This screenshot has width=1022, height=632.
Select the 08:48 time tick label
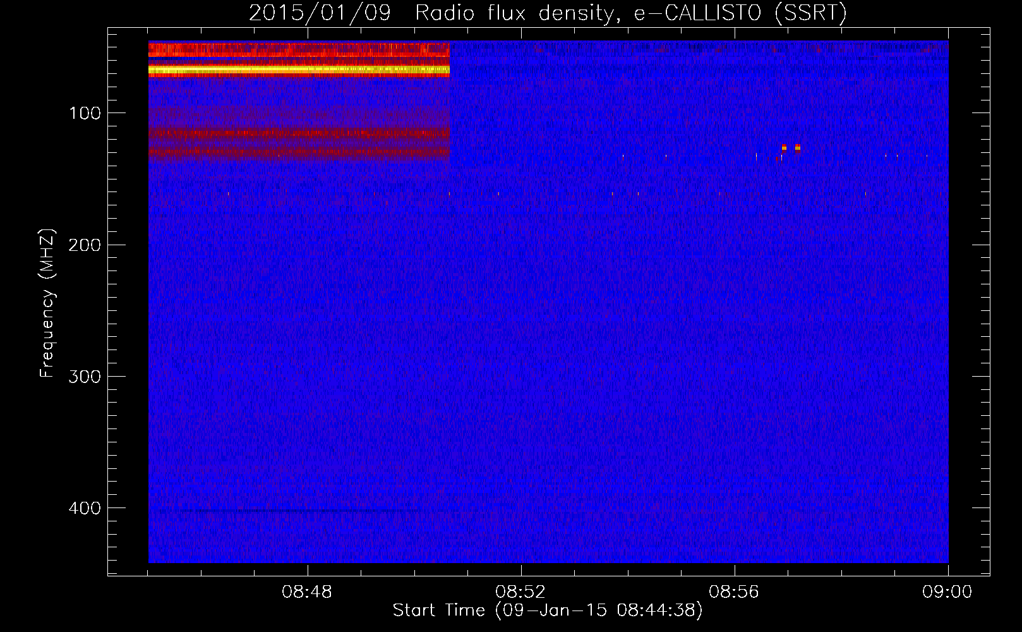(308, 592)
